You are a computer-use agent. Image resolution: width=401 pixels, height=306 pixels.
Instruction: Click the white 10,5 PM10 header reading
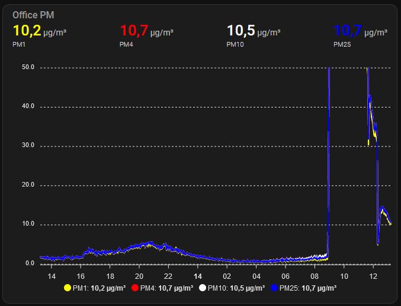pyautogui.click(x=241, y=31)
